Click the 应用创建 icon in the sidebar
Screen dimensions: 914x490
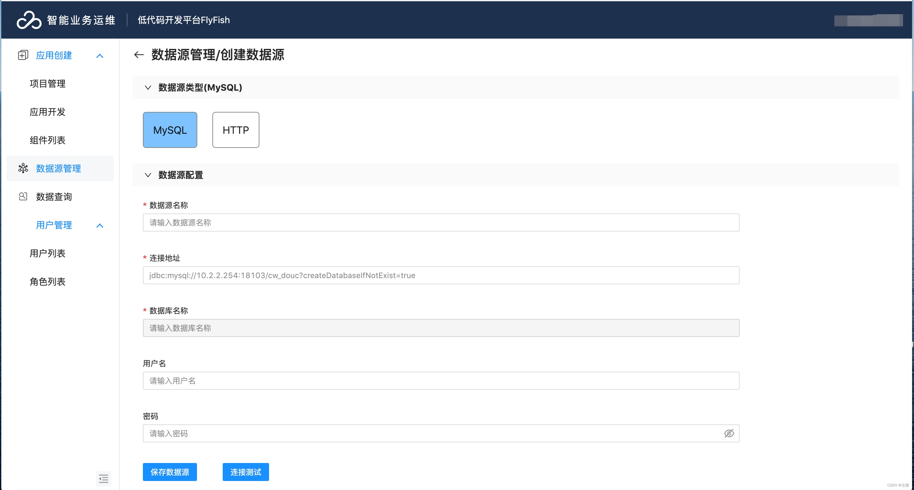click(x=23, y=55)
